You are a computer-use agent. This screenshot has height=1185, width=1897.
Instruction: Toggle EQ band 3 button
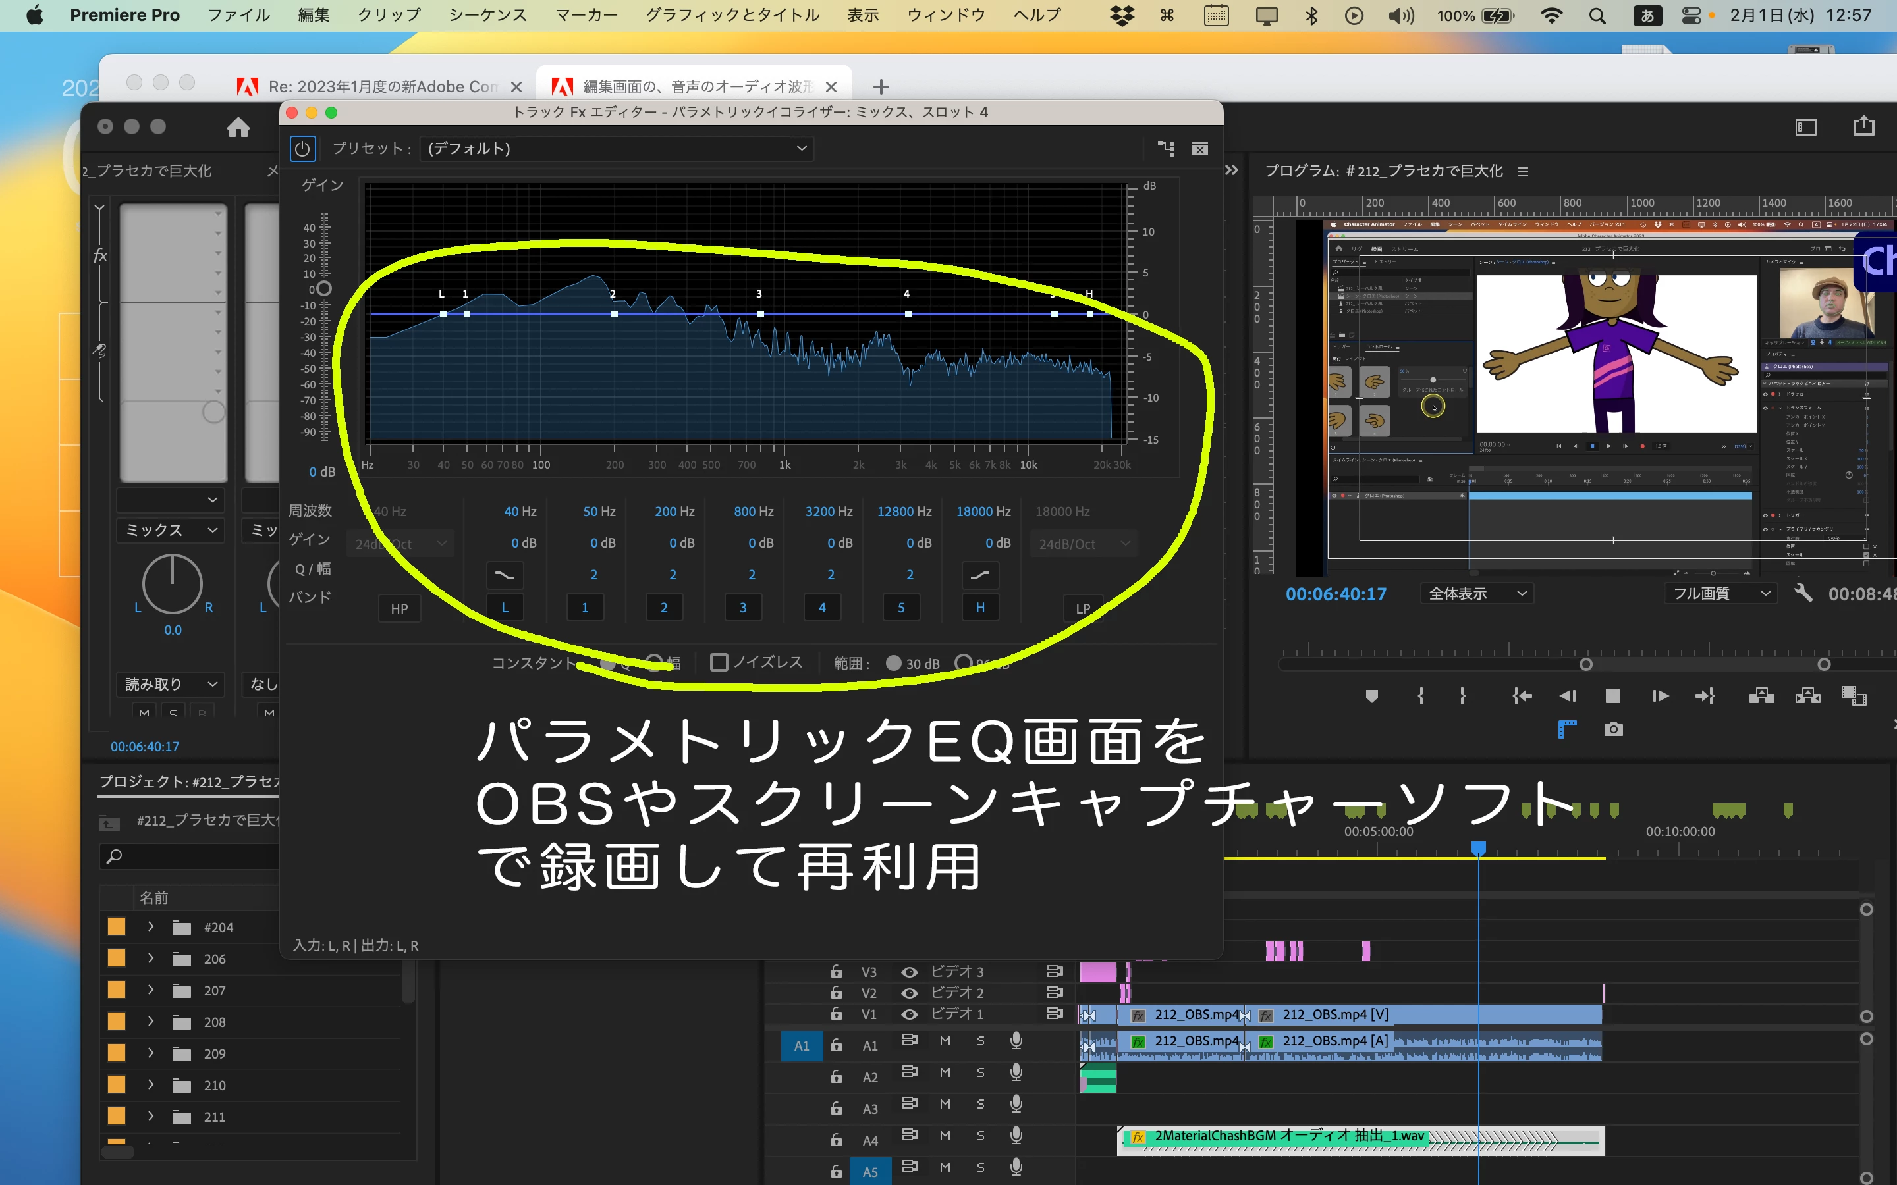coord(742,608)
